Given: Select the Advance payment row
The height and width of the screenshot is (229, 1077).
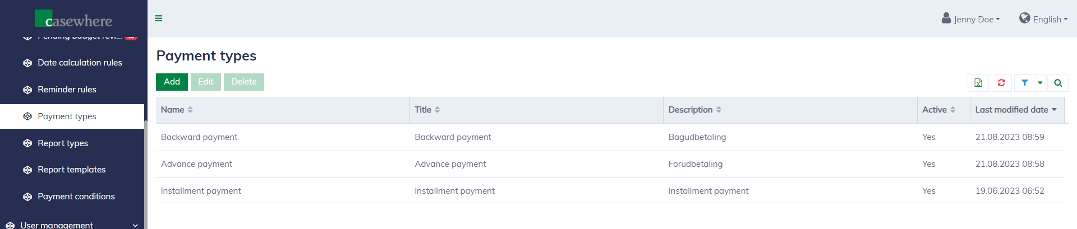Looking at the screenshot, I should click(x=196, y=164).
